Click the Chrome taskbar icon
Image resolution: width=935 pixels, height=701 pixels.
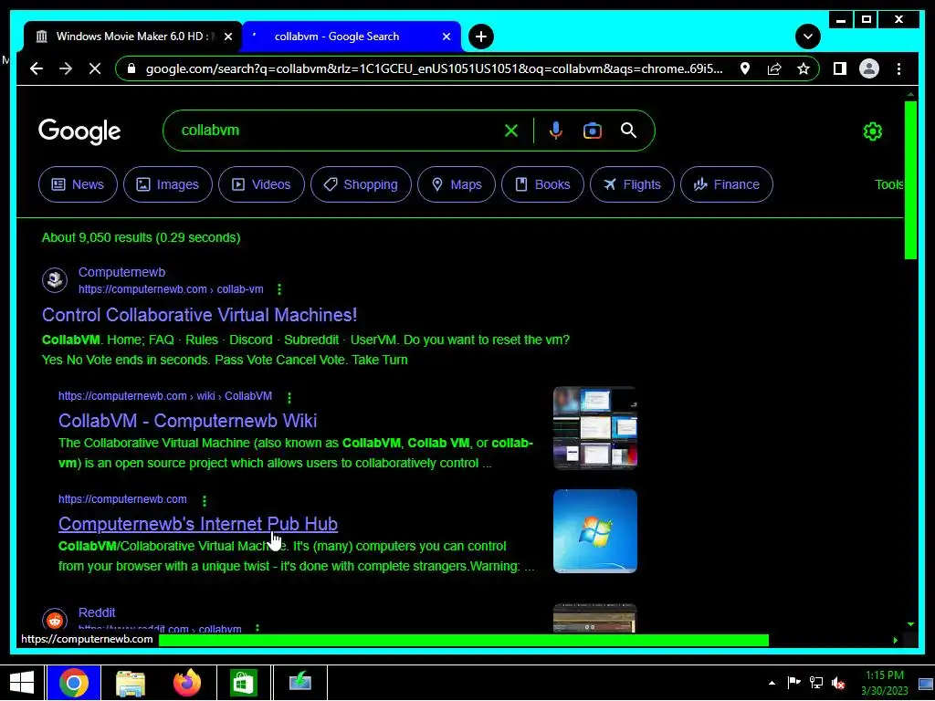74,683
